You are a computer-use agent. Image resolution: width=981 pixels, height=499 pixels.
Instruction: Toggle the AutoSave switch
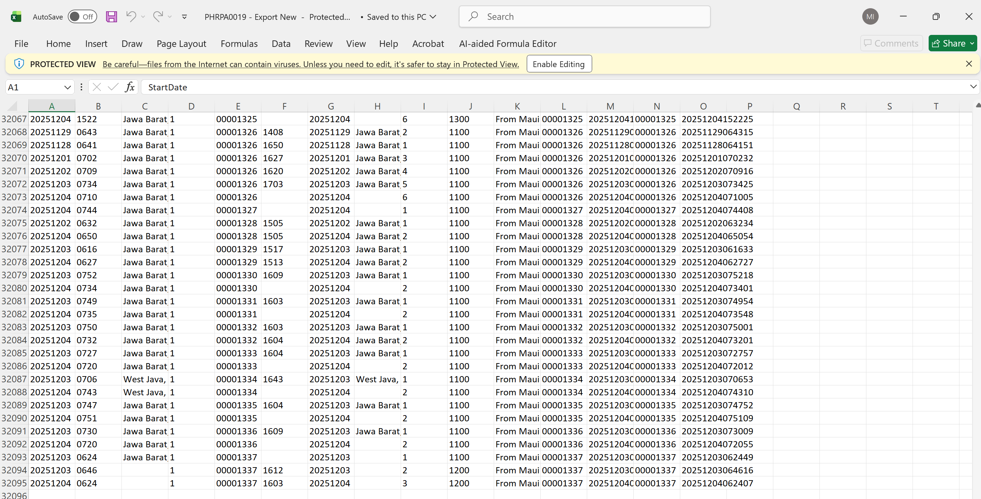tap(82, 17)
